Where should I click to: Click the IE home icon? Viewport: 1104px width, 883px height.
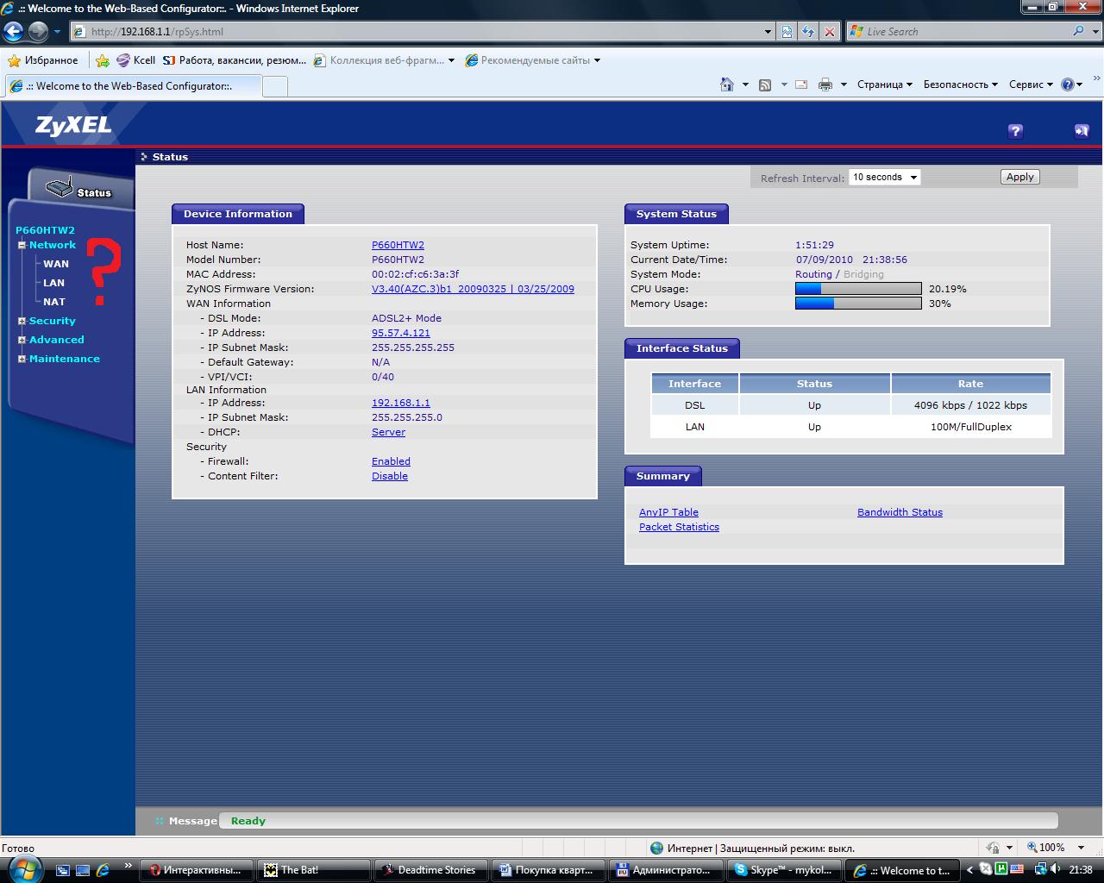(727, 85)
